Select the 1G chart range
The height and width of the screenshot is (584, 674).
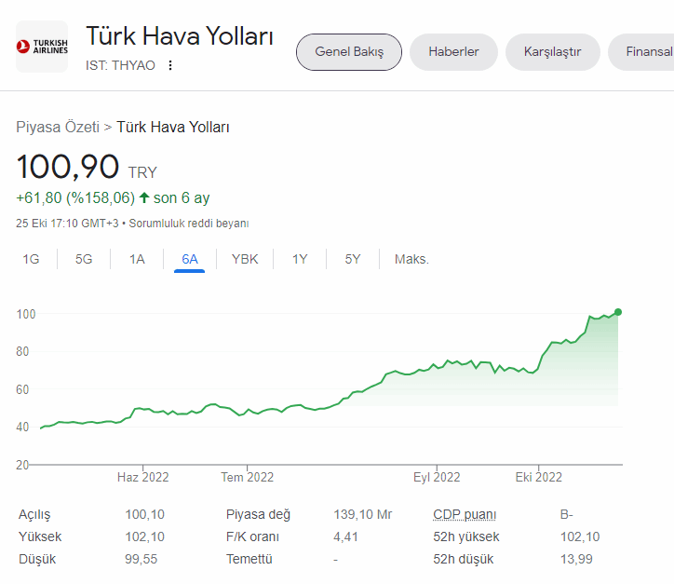(31, 259)
